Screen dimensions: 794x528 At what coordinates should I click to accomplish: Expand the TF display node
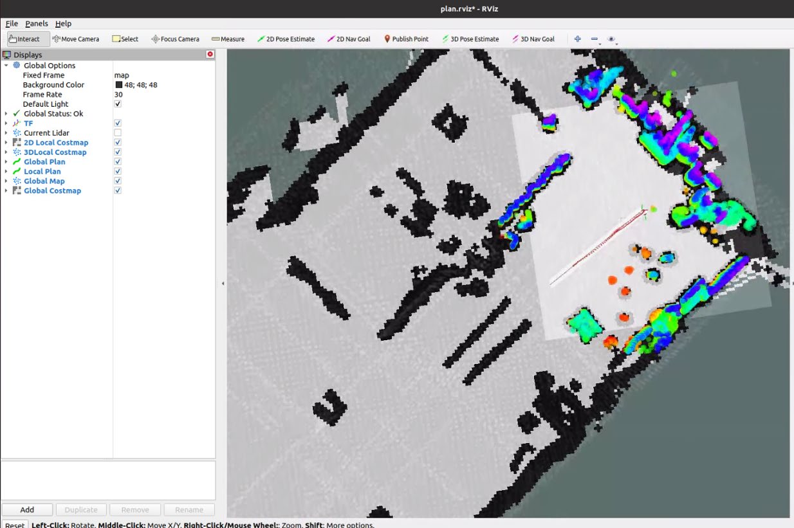coord(6,123)
